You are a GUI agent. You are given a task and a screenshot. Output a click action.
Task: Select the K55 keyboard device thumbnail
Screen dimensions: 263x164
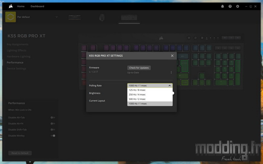point(129,17)
